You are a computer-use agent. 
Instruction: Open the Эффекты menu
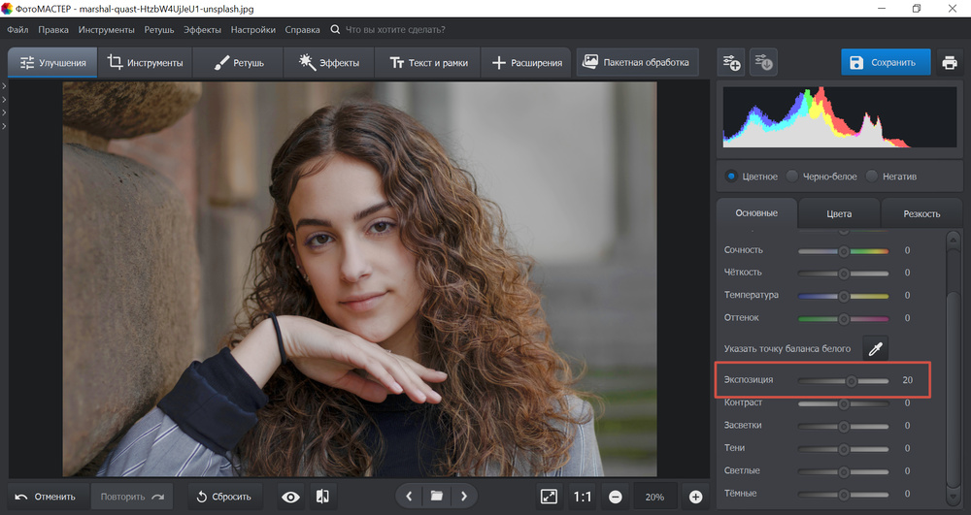(x=202, y=30)
